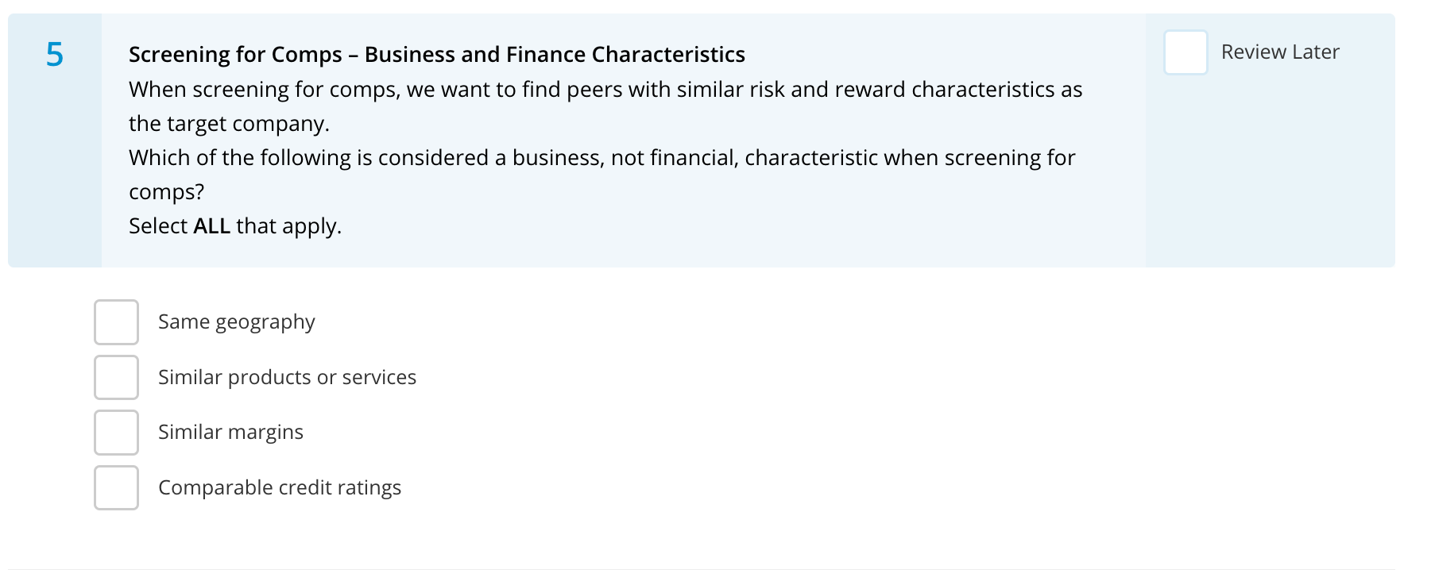Click the Similar products or services label
The height and width of the screenshot is (581, 1435).
[287, 377]
